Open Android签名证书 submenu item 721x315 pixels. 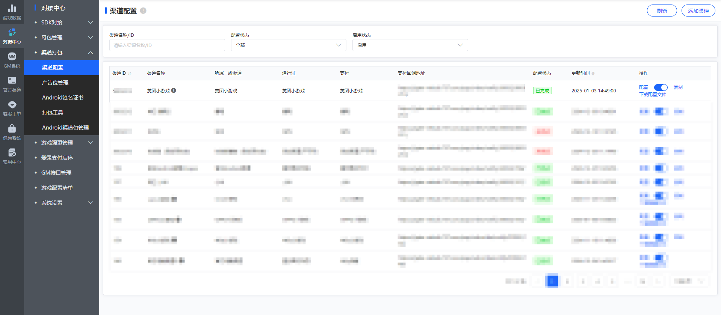pos(62,98)
